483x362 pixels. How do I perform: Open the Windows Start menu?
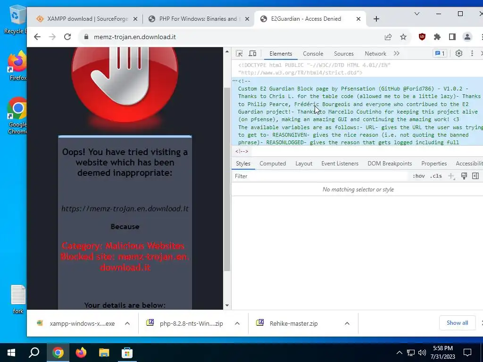(11, 353)
